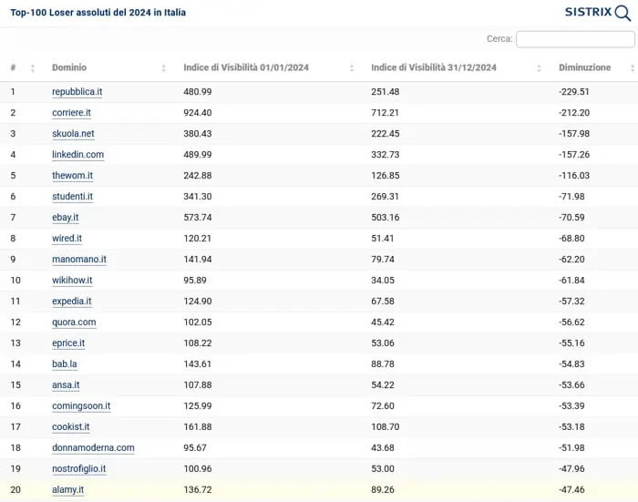
Task: Open the thewom.it link
Action: point(72,176)
